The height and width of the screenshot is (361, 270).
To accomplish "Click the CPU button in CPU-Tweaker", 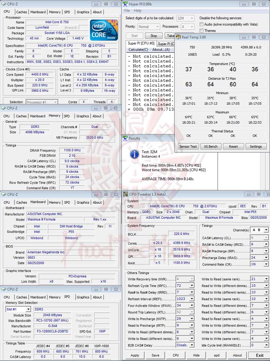I will pyautogui.click(x=176, y=355).
